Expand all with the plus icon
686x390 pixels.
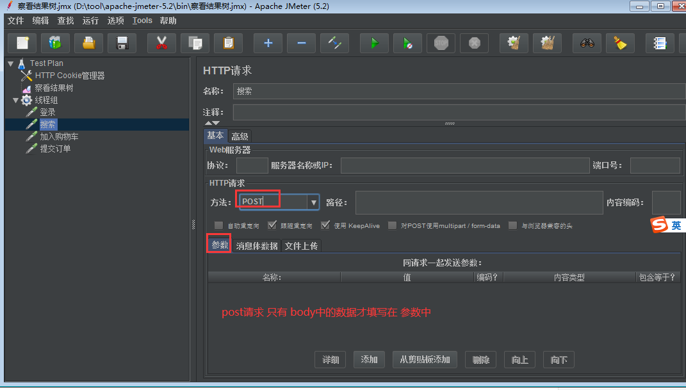point(268,43)
